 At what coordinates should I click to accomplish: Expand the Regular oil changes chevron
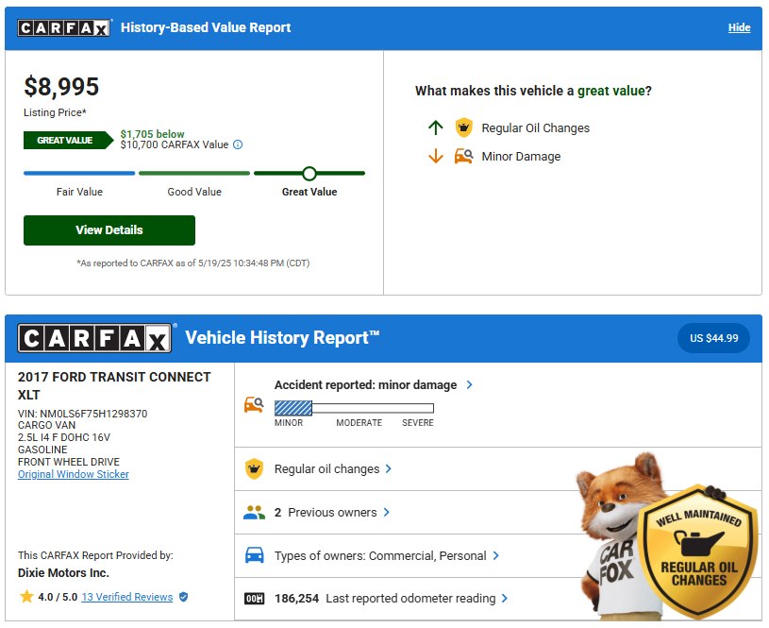pyautogui.click(x=389, y=469)
